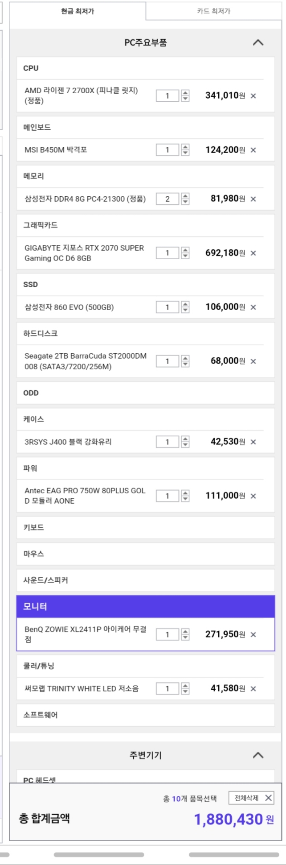
Task: Switch to the 카드 최저가 tab
Action: (214, 11)
